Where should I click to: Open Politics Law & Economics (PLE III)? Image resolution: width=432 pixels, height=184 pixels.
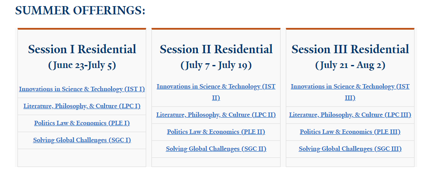(350, 132)
